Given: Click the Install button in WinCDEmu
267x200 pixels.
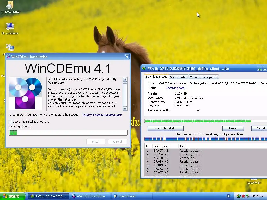Looking at the screenshot, I should click(x=96, y=141).
